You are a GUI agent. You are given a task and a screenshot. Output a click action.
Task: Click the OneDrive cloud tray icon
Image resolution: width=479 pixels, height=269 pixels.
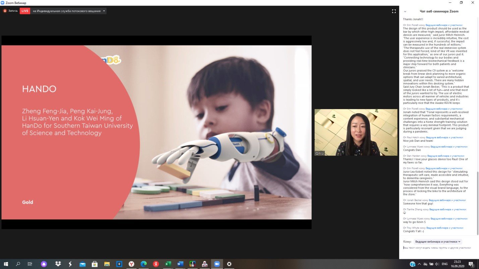coord(425,264)
